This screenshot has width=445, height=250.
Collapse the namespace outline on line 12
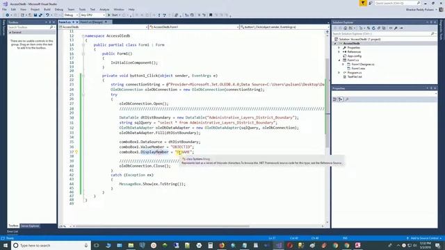pos(83,35)
